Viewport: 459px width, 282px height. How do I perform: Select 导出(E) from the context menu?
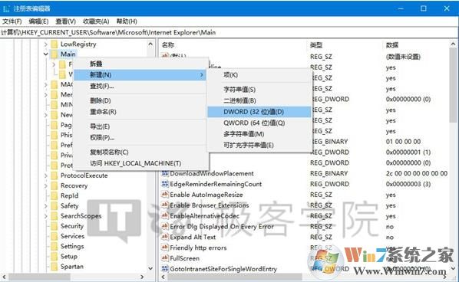[x=140, y=126]
